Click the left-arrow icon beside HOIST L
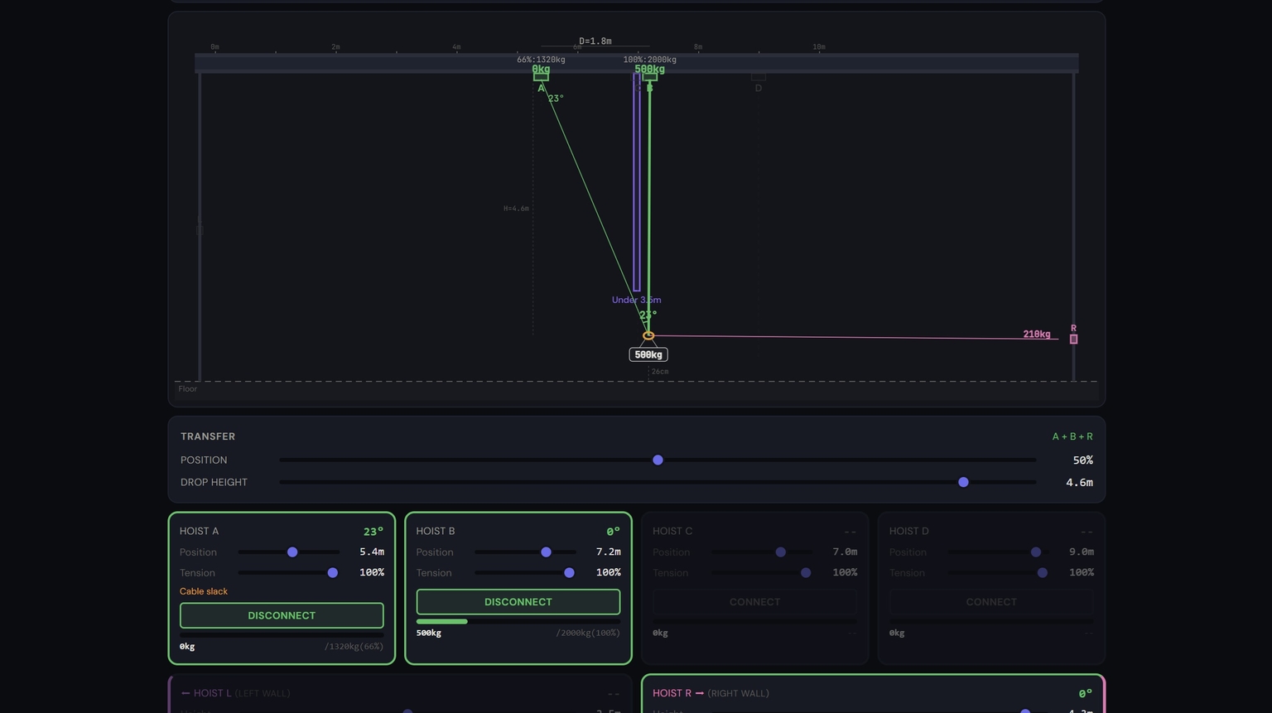 pos(185,693)
